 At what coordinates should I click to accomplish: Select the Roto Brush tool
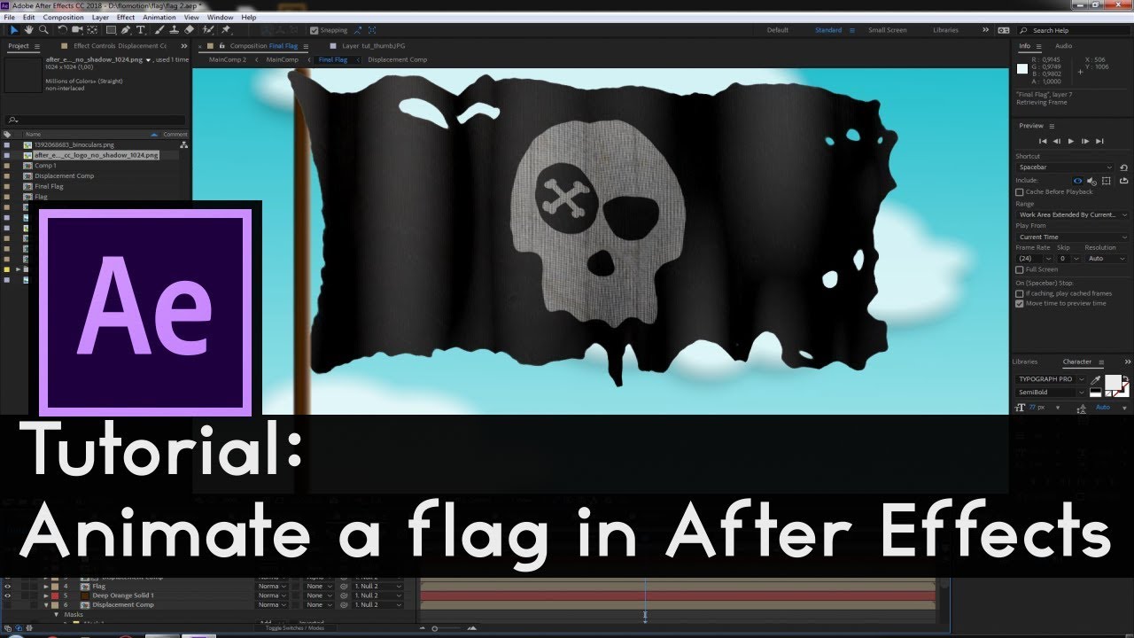click(207, 29)
